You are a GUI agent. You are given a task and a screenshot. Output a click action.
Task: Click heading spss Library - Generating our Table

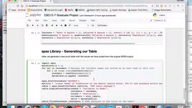click(x=69, y=51)
